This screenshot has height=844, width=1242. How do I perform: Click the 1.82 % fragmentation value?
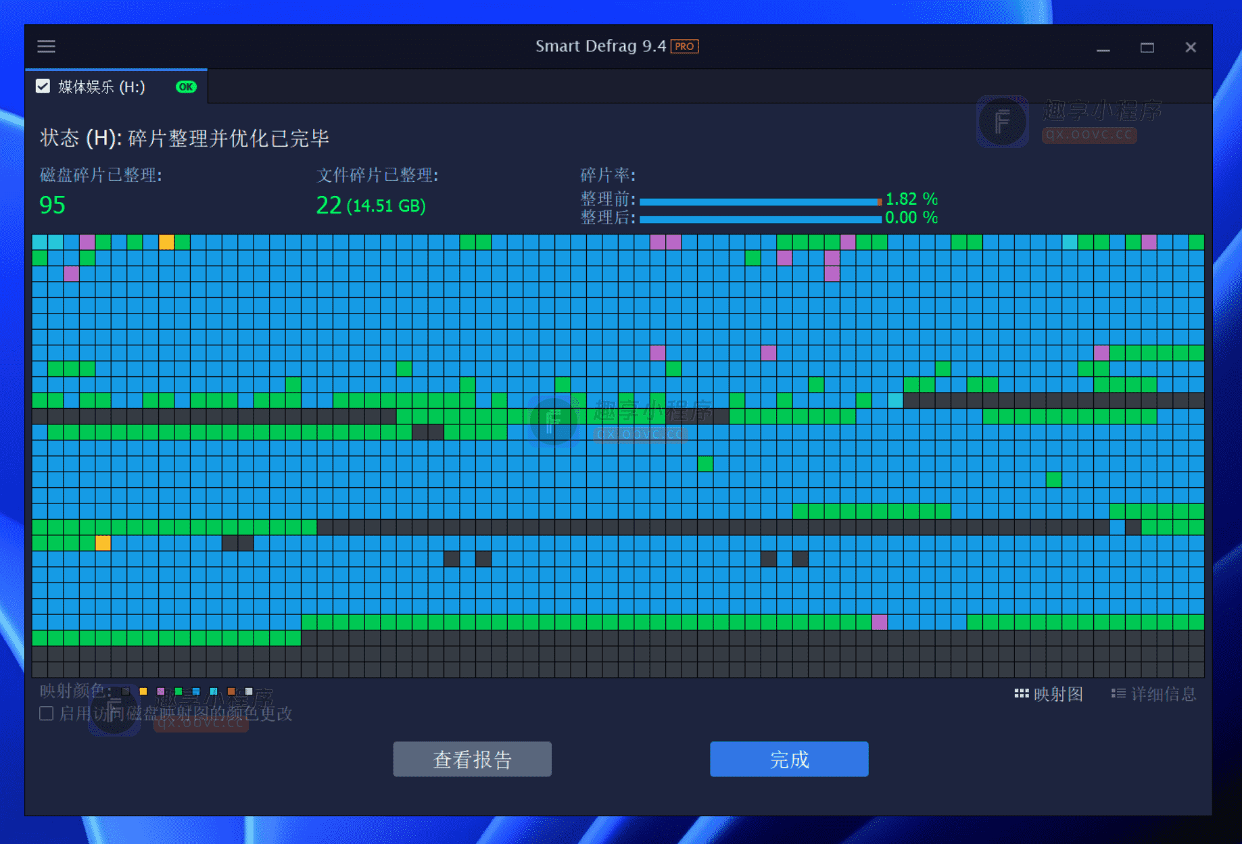tap(911, 199)
